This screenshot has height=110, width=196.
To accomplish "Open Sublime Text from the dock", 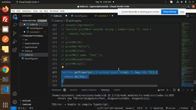I will click(5, 59).
